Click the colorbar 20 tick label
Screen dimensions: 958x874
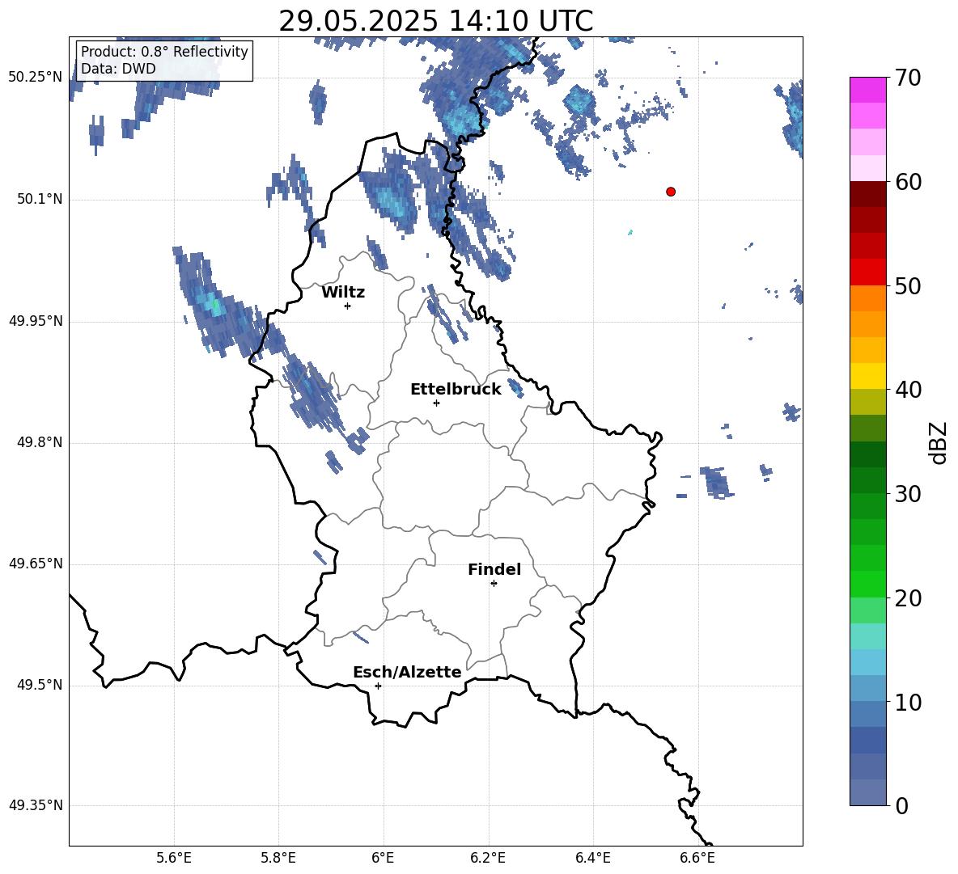click(908, 598)
